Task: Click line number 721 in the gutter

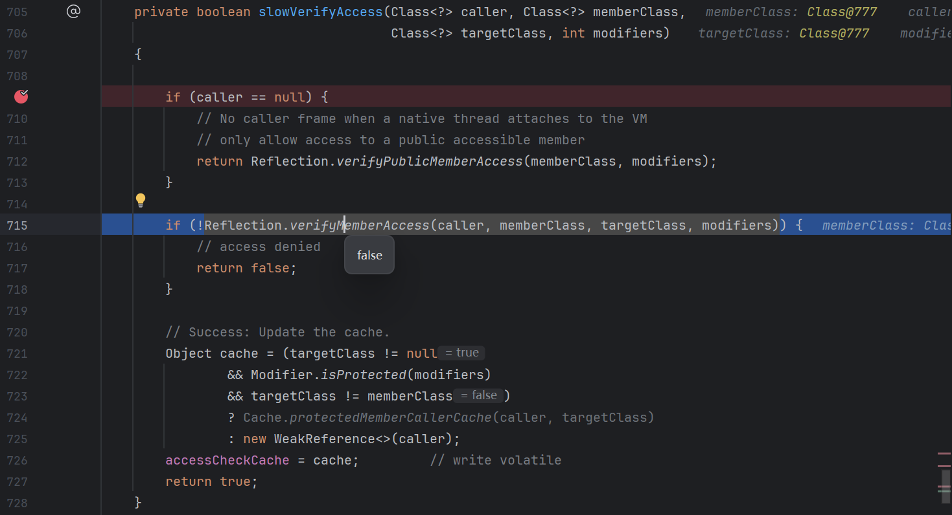Action: tap(17, 354)
